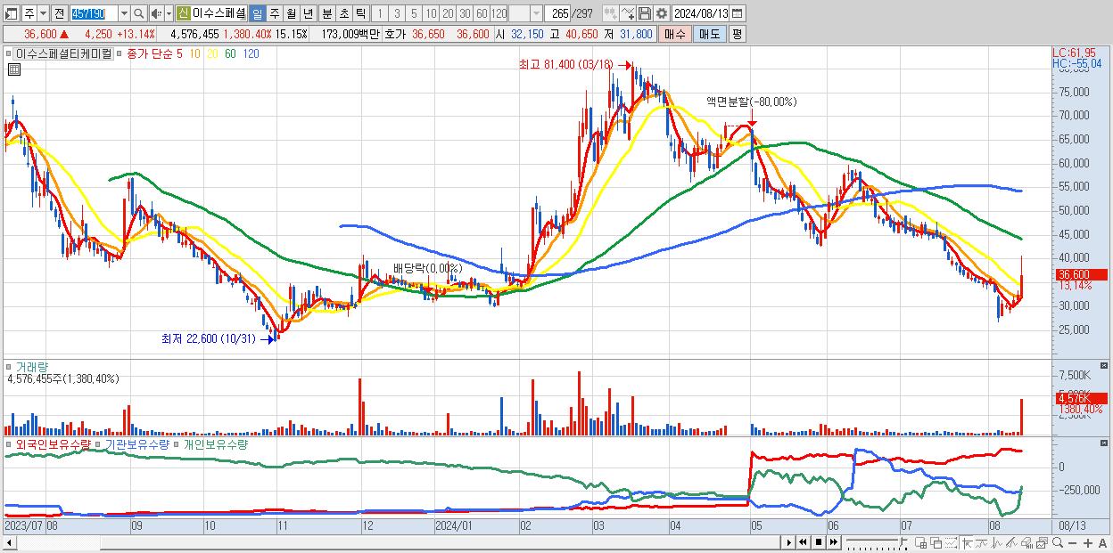Screen dimensions: 1113x553
Task: Open the dropdown arrow beside the speaker icon
Action: 169,13
